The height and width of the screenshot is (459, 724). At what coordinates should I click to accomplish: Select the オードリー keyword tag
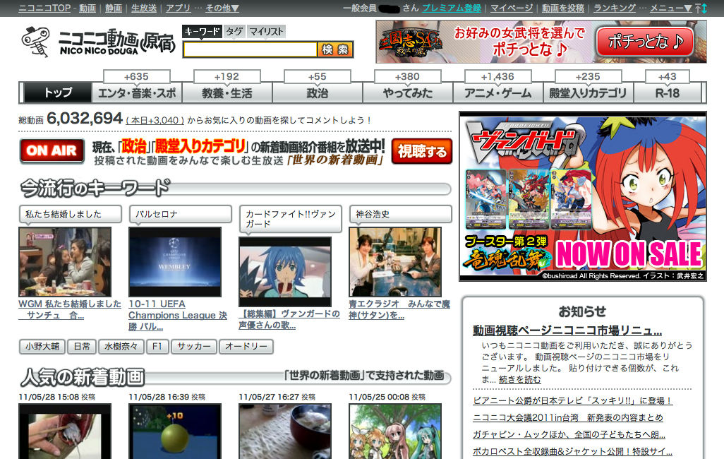pos(246,346)
